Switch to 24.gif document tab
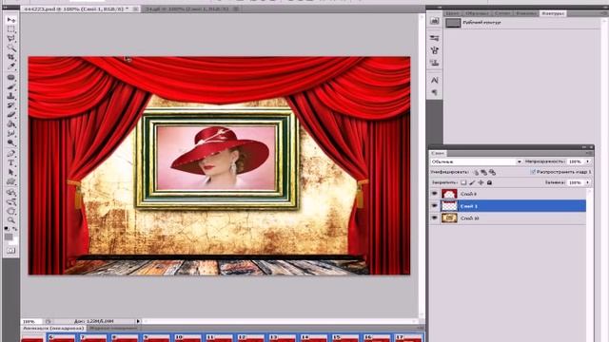609x342 pixels. pyautogui.click(x=187, y=9)
